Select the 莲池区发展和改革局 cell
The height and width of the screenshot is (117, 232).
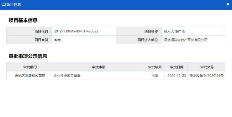[x=29, y=76]
